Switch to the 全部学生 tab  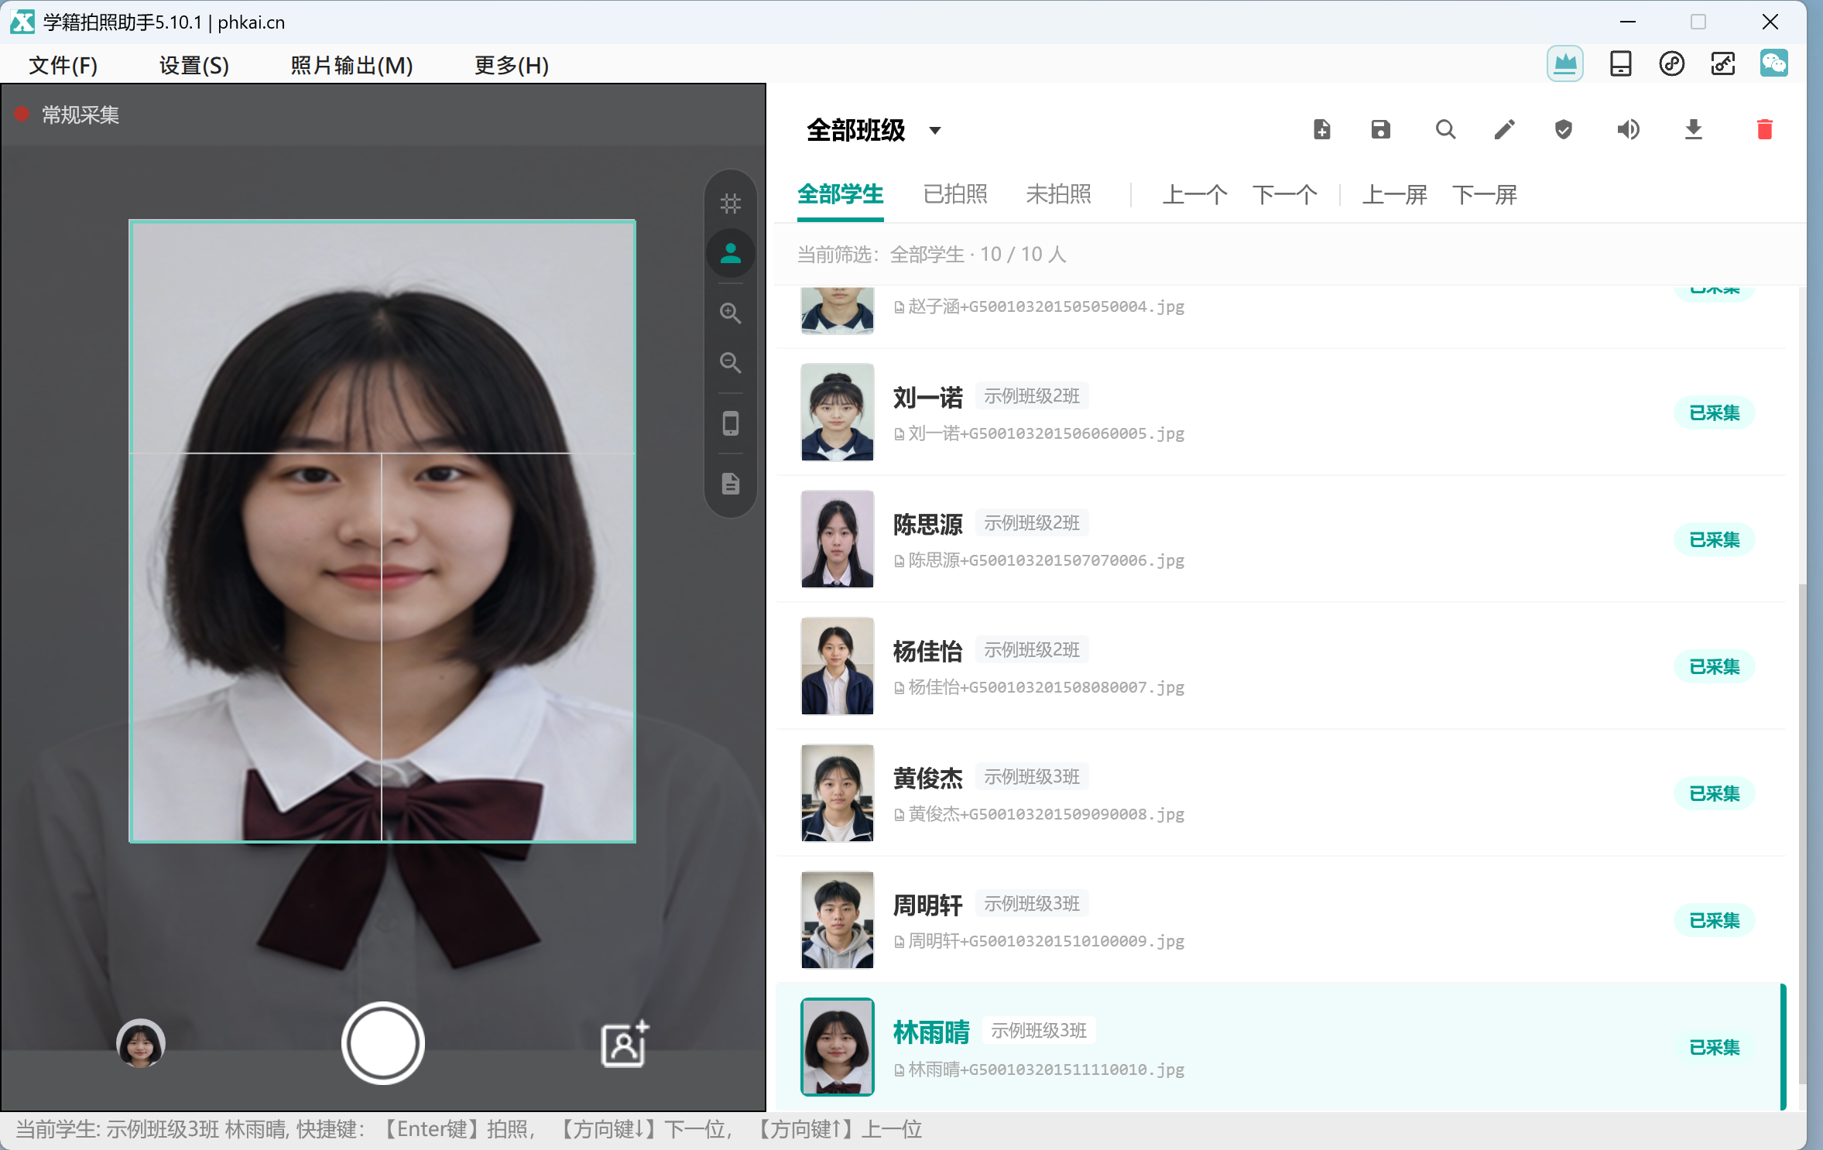point(840,194)
